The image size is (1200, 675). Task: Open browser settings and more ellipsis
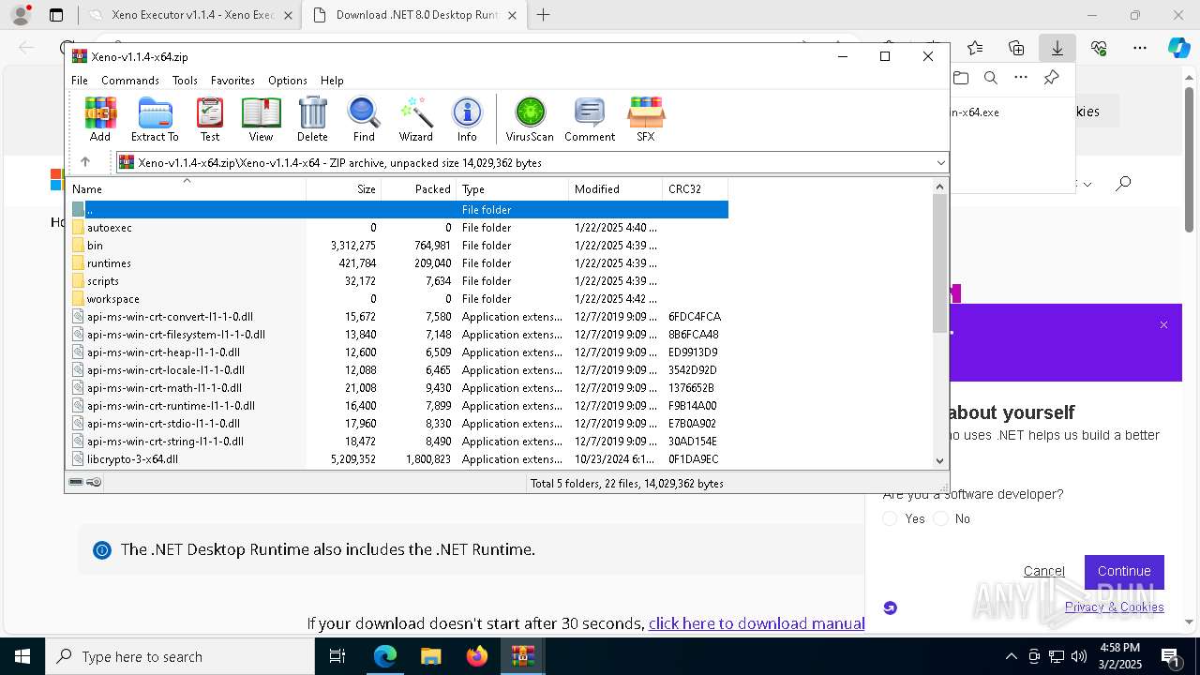[x=1140, y=48]
